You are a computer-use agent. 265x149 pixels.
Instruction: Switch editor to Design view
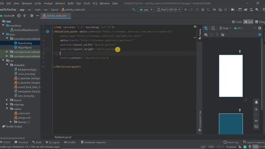tap(260, 22)
